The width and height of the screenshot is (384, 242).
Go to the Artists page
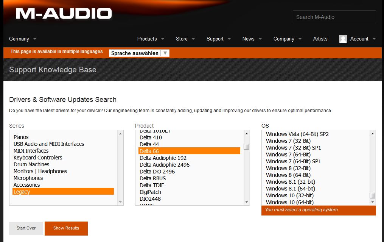click(x=320, y=39)
